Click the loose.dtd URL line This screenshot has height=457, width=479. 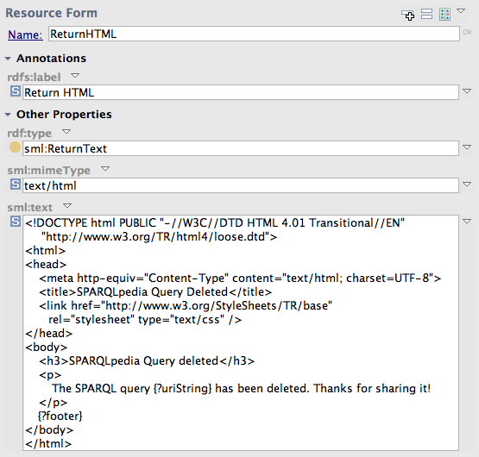tap(159, 236)
